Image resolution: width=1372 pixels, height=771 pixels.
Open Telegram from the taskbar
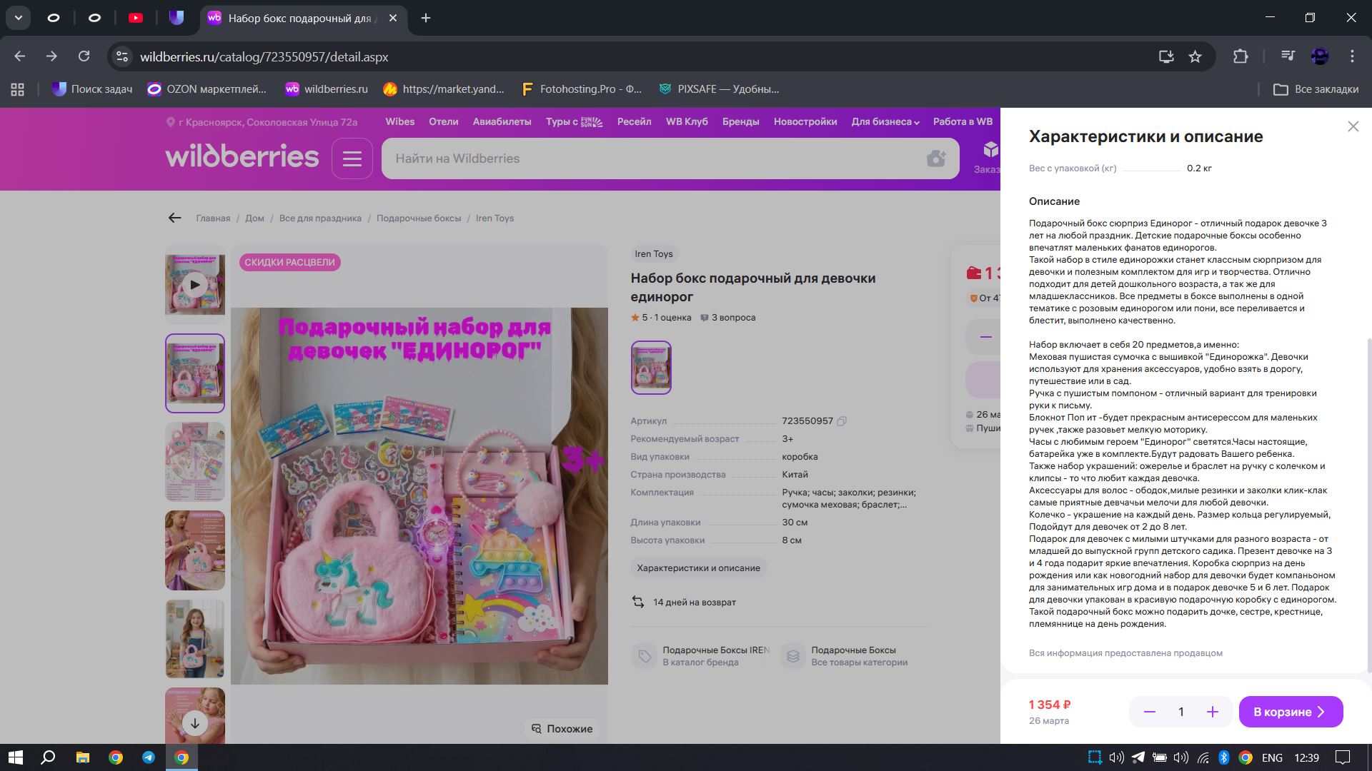(149, 757)
